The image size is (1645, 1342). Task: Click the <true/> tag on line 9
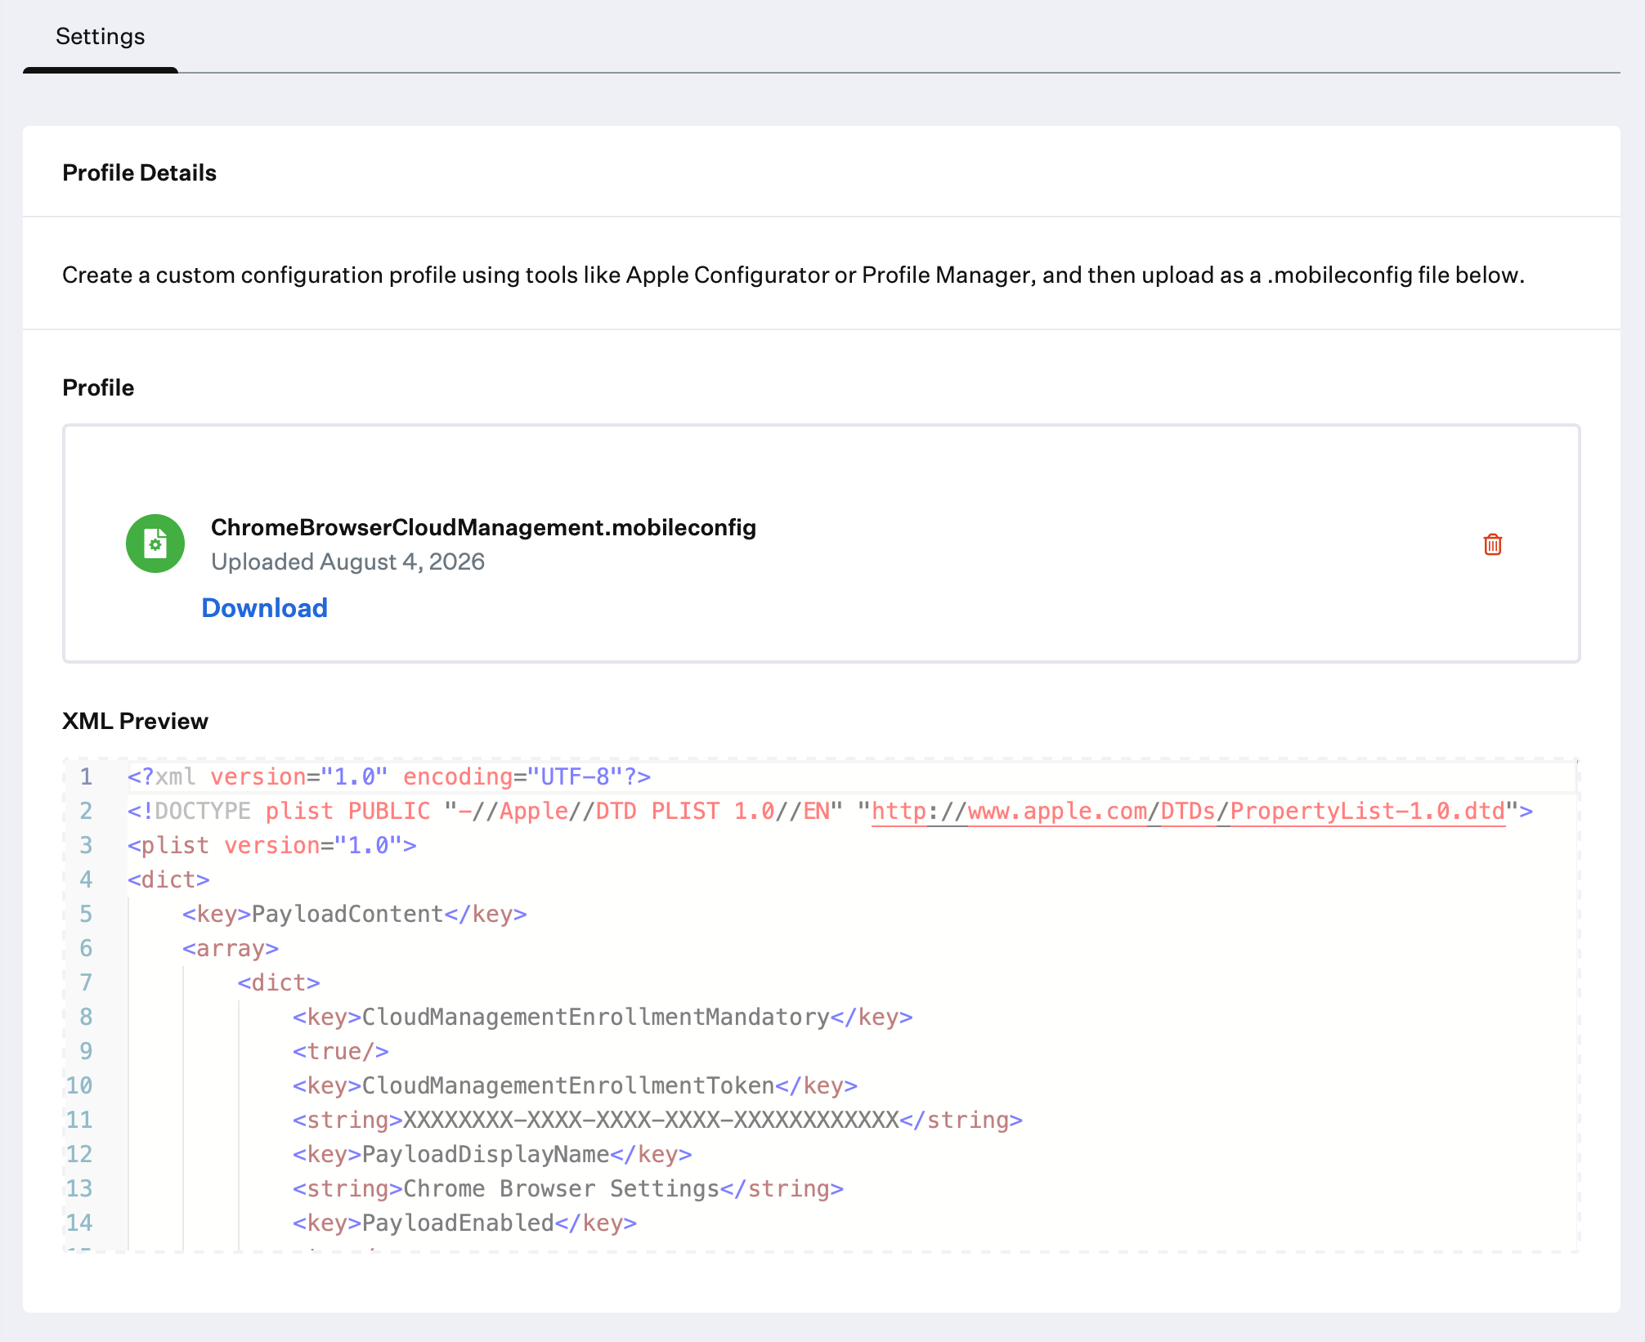(x=341, y=1052)
